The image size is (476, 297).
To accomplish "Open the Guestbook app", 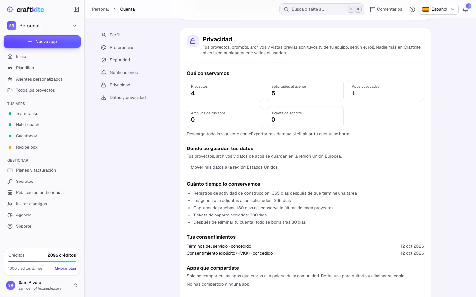I will 42,136.
